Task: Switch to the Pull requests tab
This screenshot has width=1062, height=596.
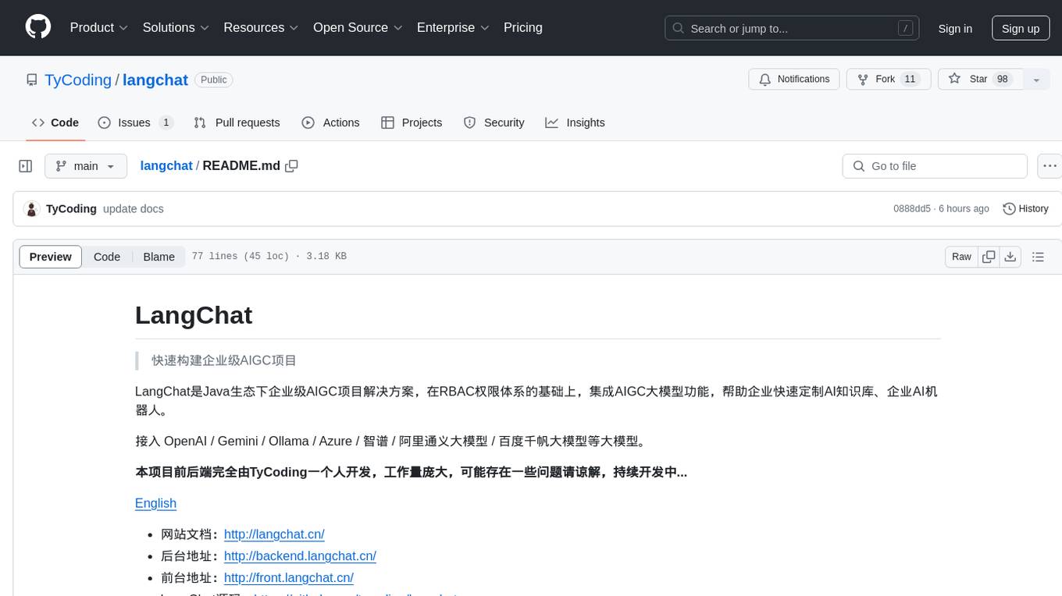Action: tap(237, 122)
